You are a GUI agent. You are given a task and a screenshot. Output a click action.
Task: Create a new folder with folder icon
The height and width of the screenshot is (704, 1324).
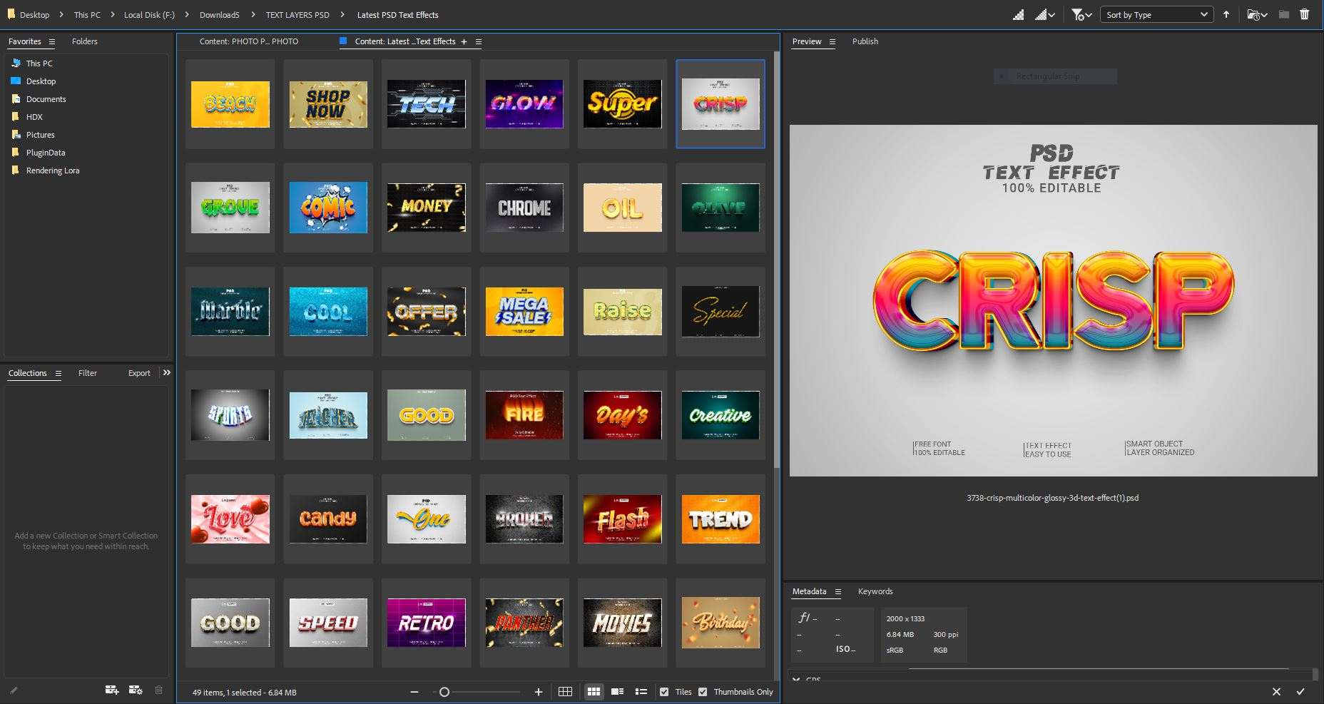[x=1284, y=14]
